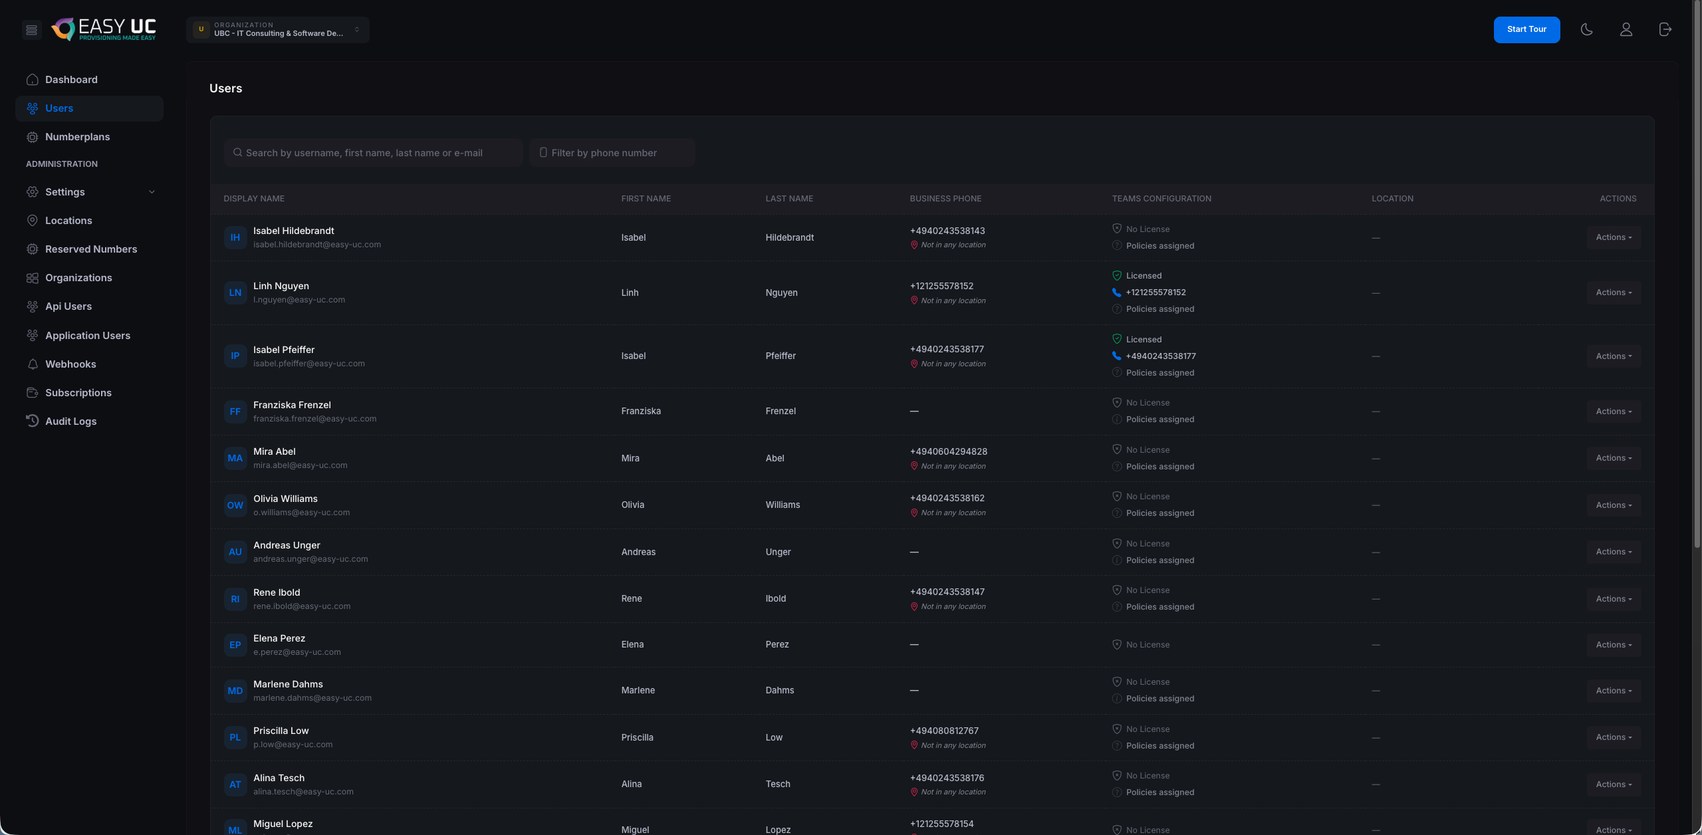The image size is (1702, 835).
Task: Open Actions for Mira Abel
Action: coord(1614,458)
